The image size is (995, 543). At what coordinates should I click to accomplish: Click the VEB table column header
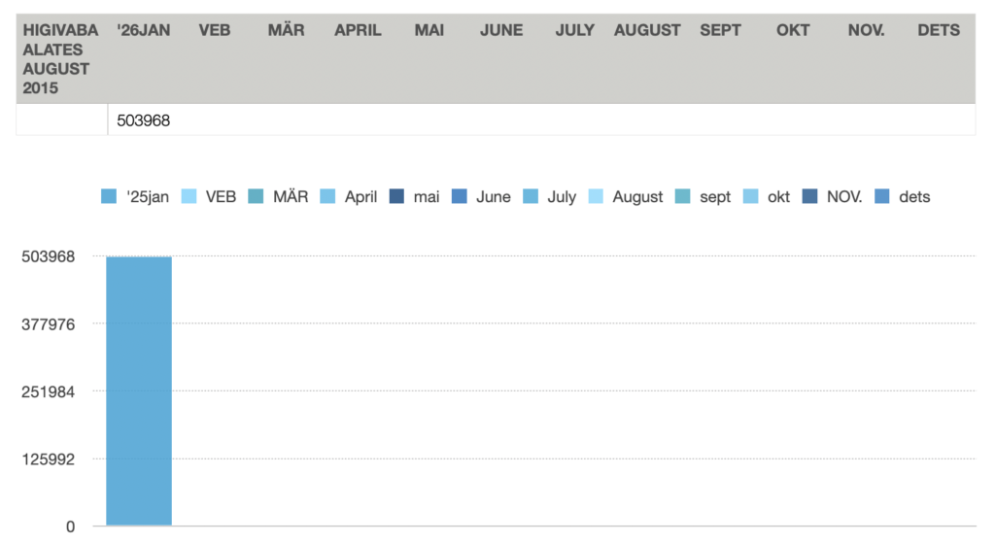click(215, 30)
